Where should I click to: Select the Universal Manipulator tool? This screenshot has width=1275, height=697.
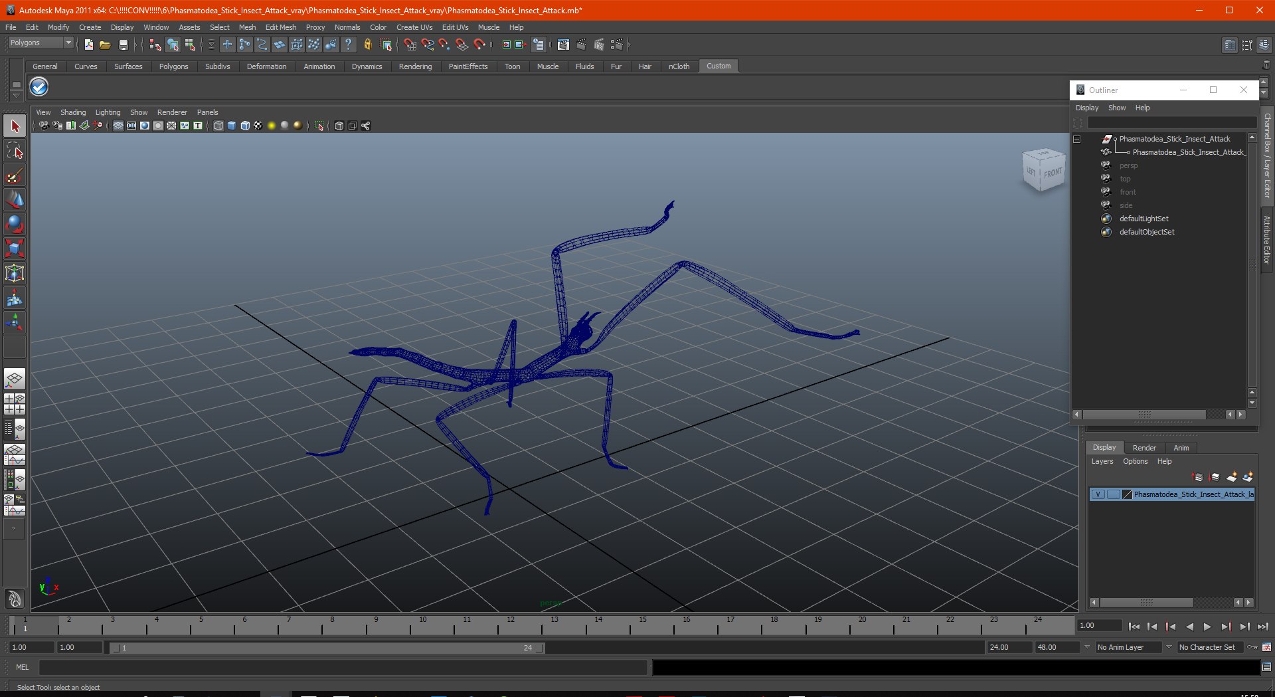(15, 274)
